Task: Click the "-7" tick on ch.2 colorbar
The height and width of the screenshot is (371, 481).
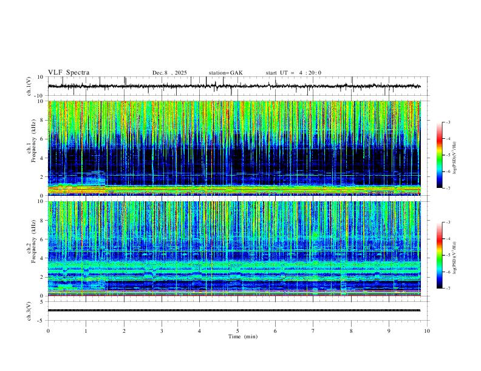Action: click(448, 289)
